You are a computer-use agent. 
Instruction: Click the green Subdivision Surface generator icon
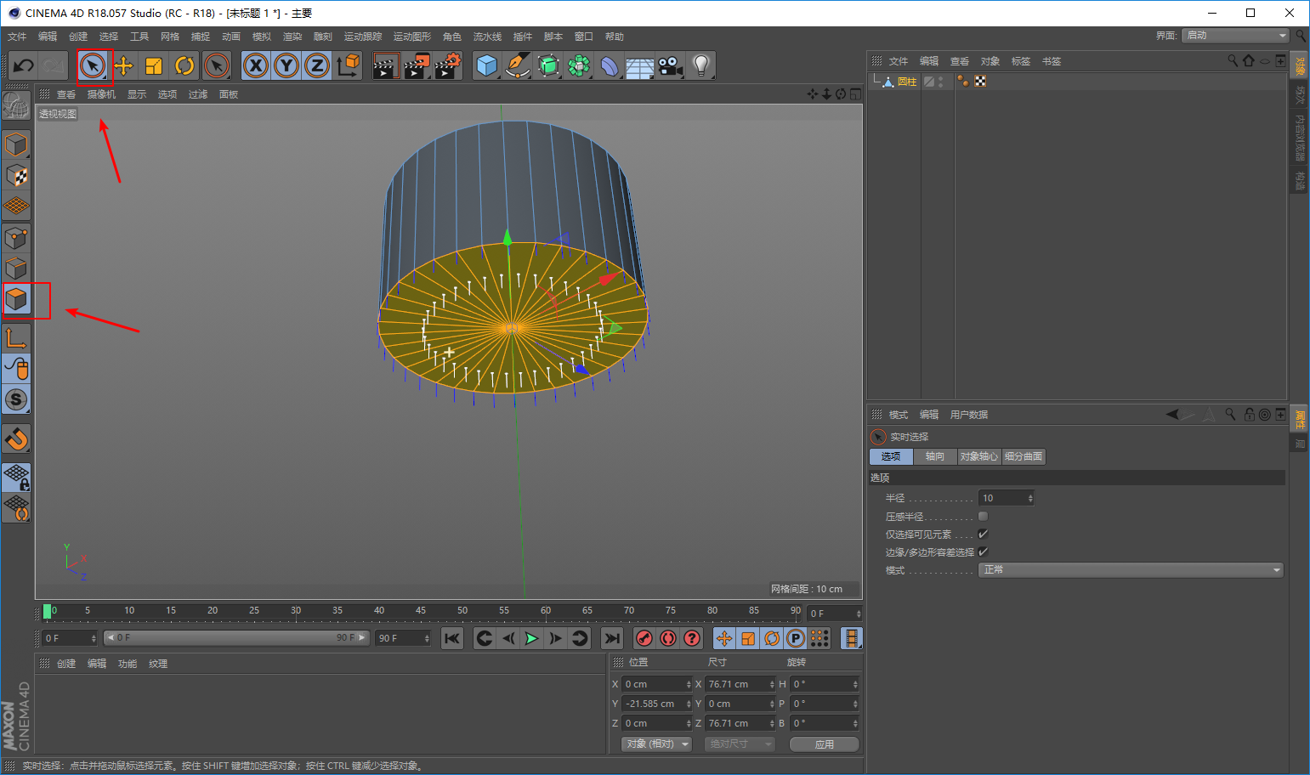point(548,65)
